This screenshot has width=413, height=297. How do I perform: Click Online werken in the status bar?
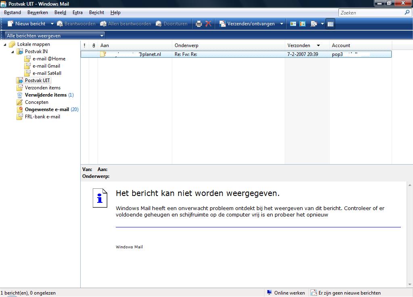pyautogui.click(x=290, y=293)
